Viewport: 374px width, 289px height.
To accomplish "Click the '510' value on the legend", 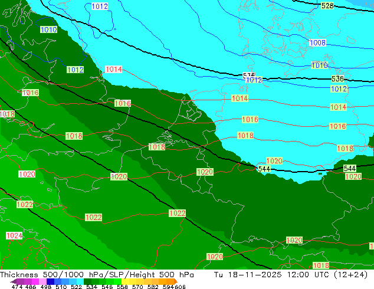I will tap(61, 287).
